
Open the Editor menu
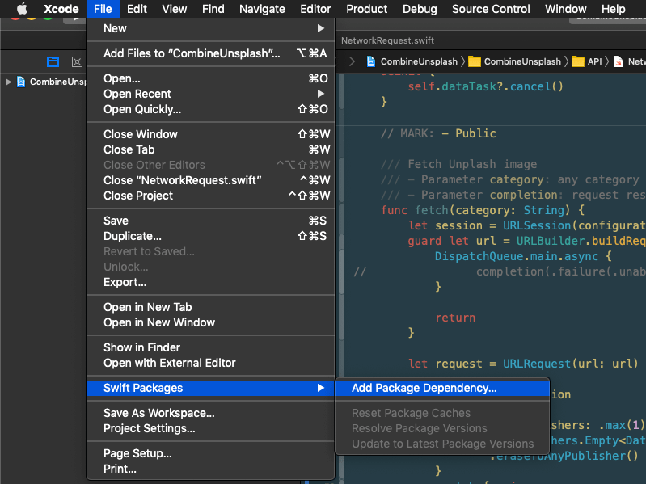315,9
